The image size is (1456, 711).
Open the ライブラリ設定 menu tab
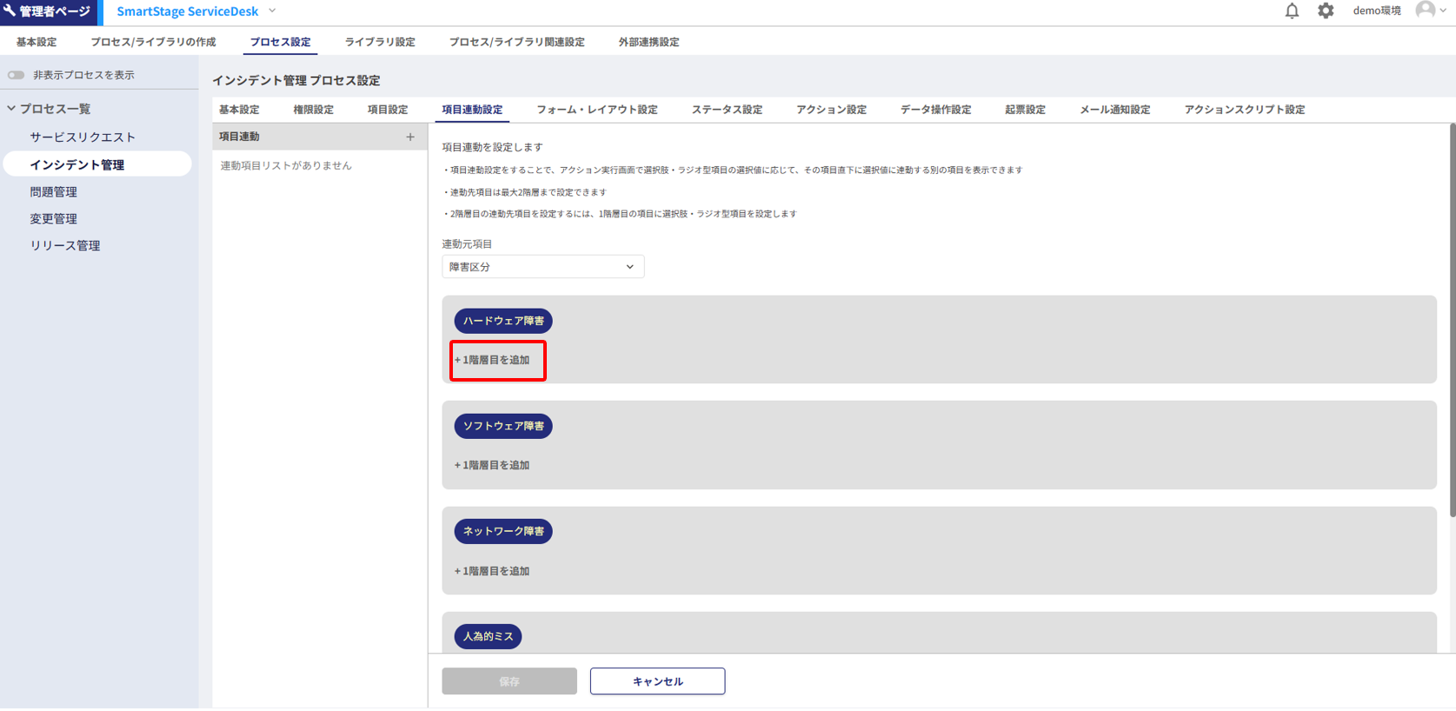coord(380,42)
